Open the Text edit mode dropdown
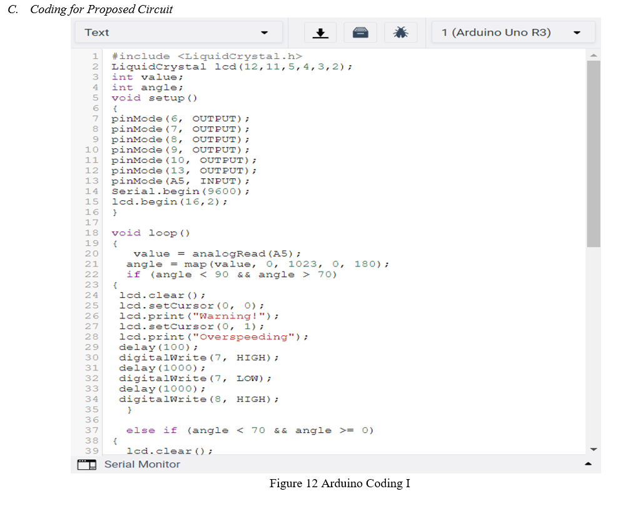Viewport: 623px width, 506px height. (x=178, y=33)
